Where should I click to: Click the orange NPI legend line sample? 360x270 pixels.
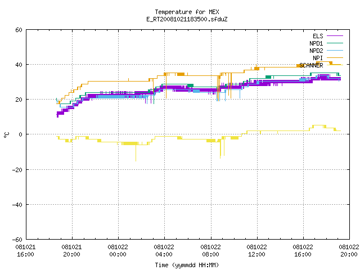(x=335, y=58)
